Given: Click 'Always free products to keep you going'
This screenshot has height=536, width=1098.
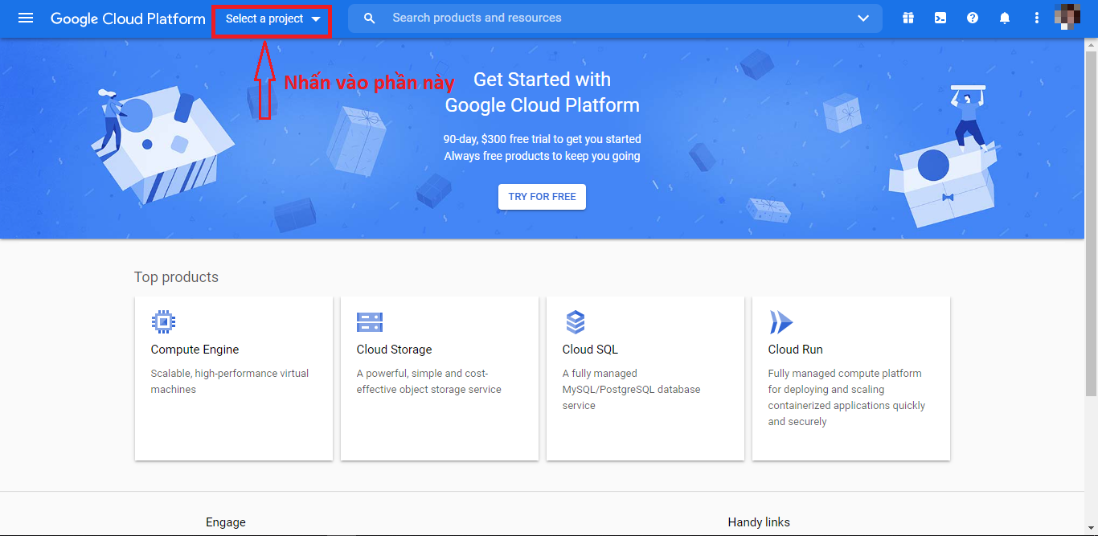Looking at the screenshot, I should tap(543, 156).
